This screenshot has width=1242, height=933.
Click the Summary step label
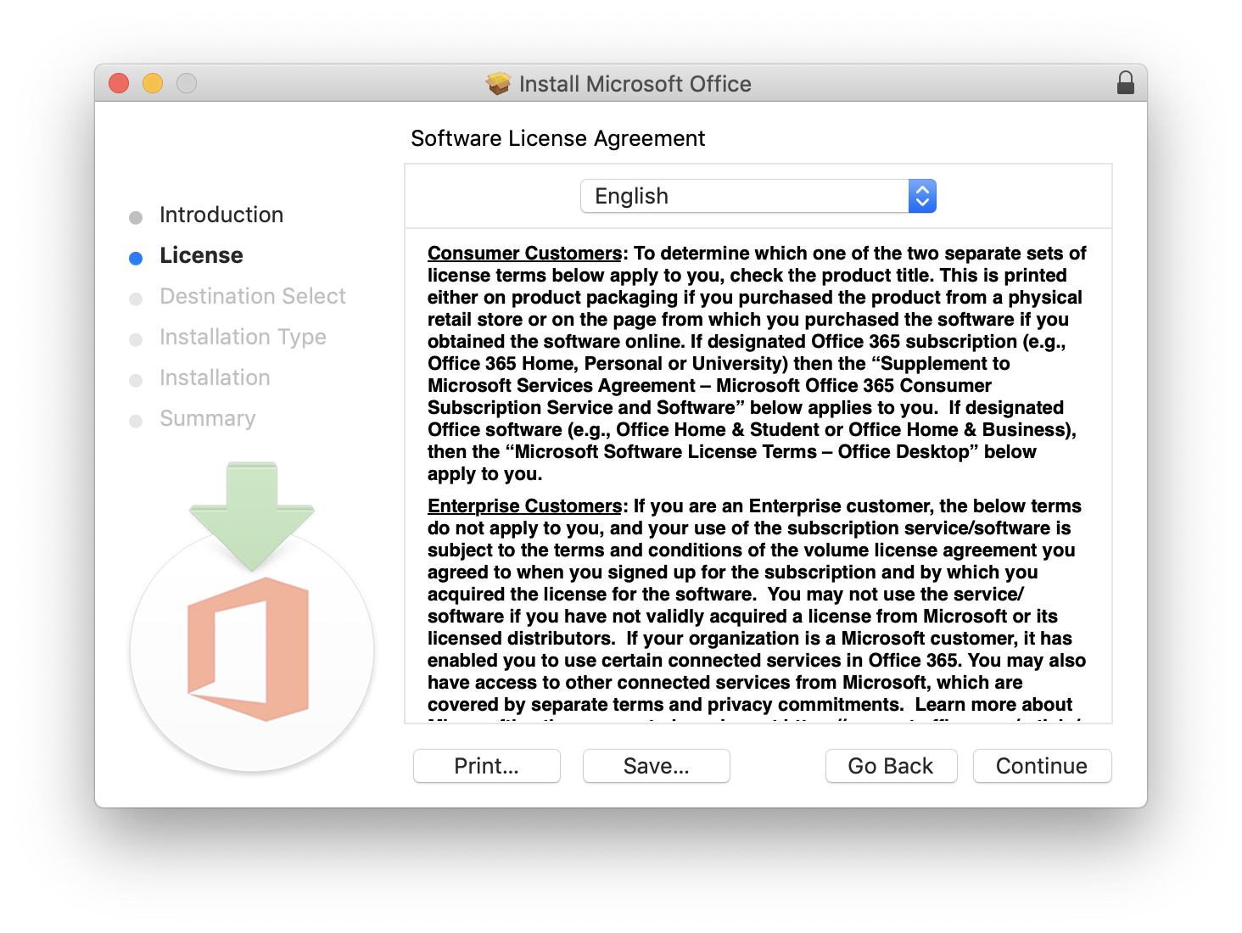[x=208, y=418]
